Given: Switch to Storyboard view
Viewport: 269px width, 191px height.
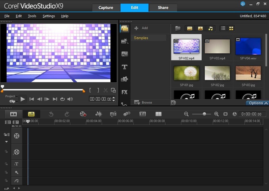Looking at the screenshot, I should 13,114.
